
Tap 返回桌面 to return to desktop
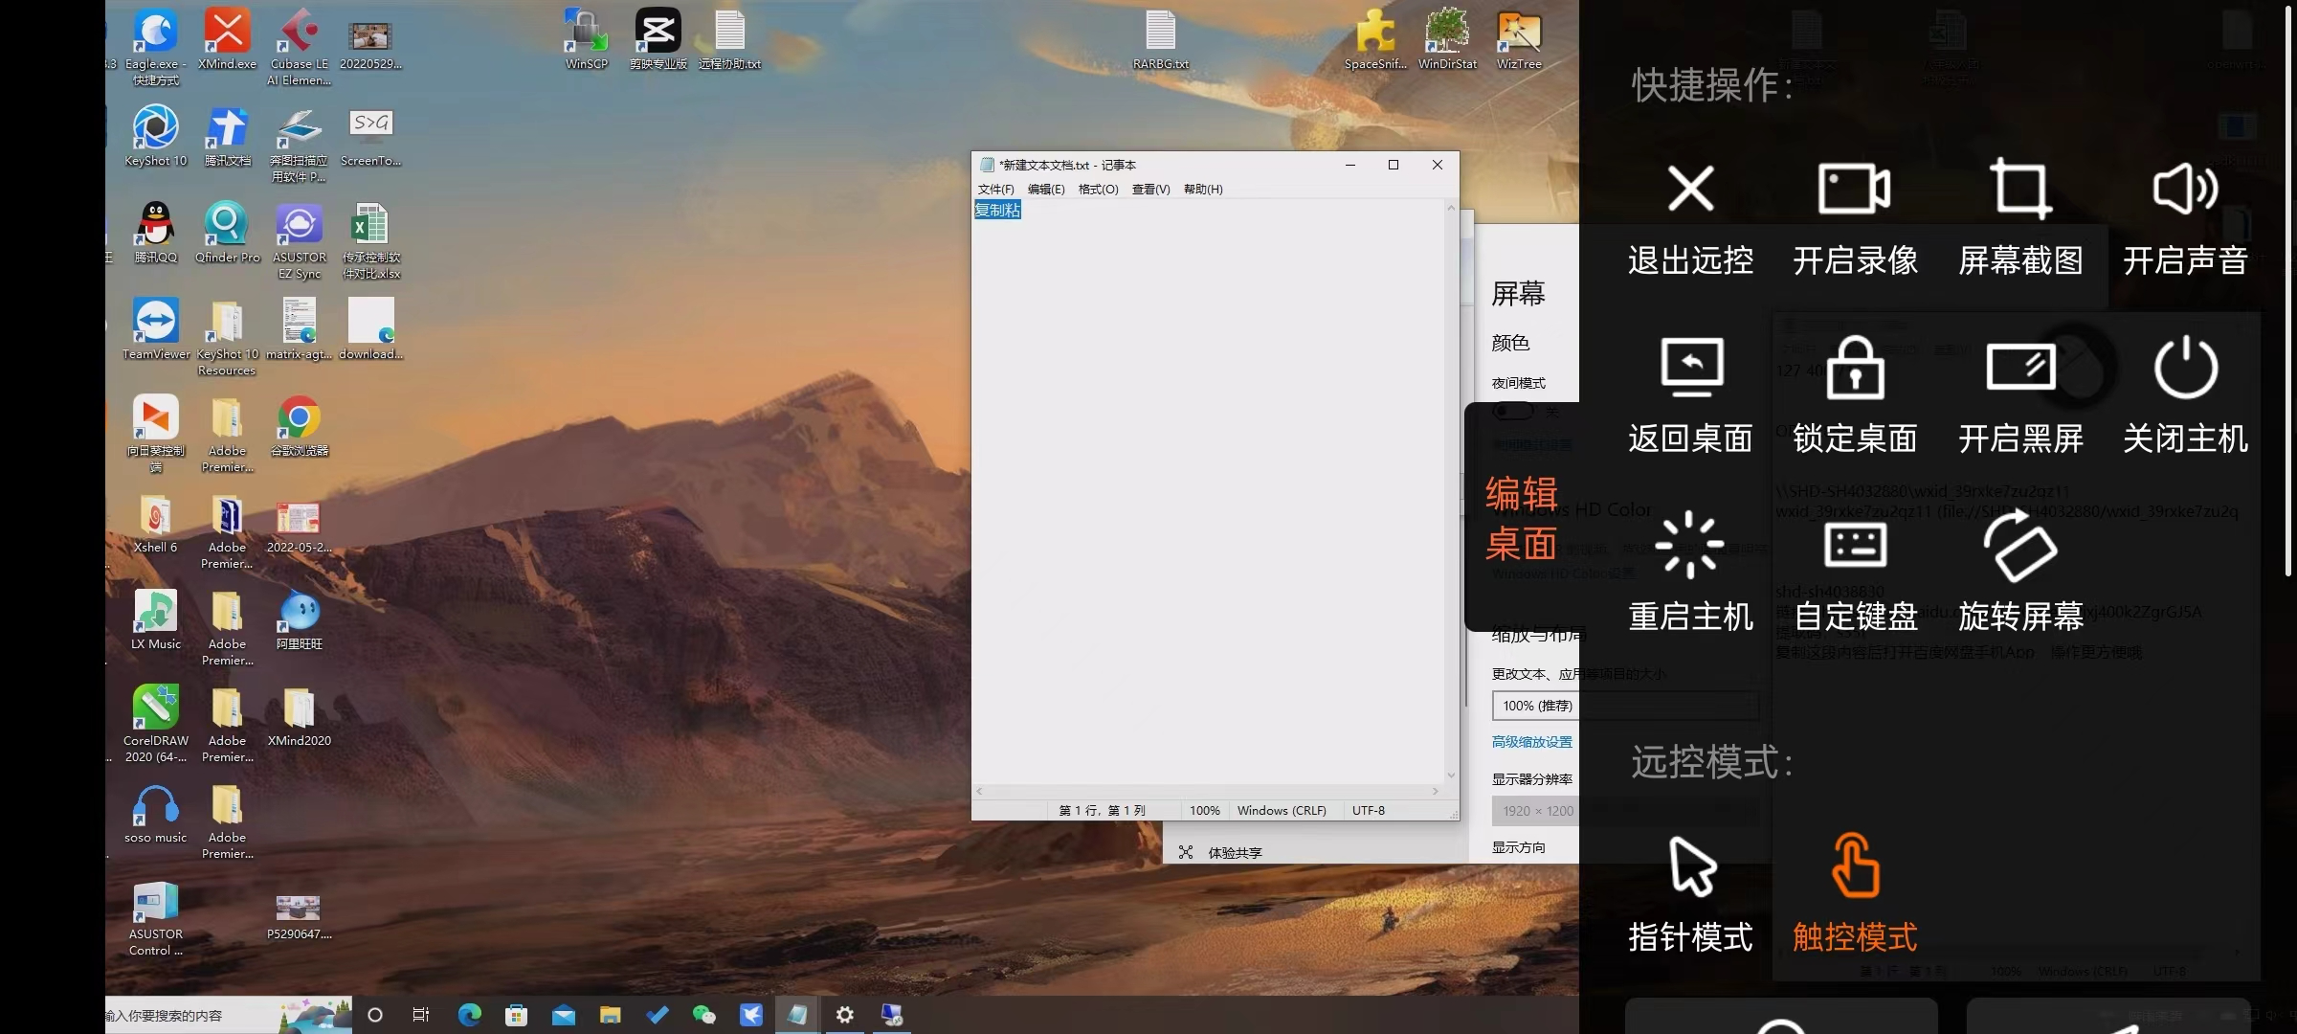(1690, 396)
